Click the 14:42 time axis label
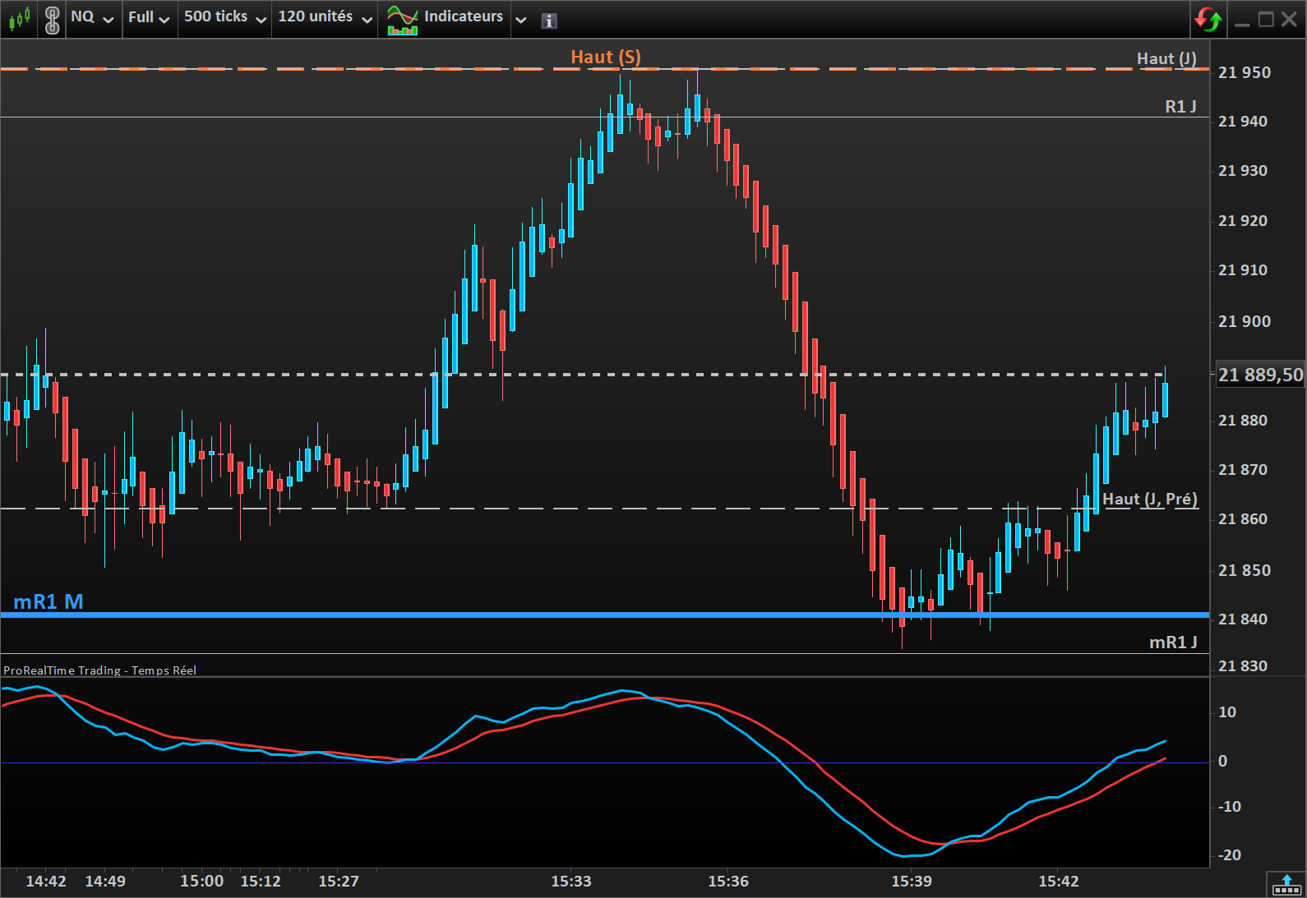Viewport: 1307px width, 898px height. (x=46, y=881)
